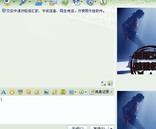Open Sogou search icon in input toolbar
This screenshot has height=129, width=156.
81,92
